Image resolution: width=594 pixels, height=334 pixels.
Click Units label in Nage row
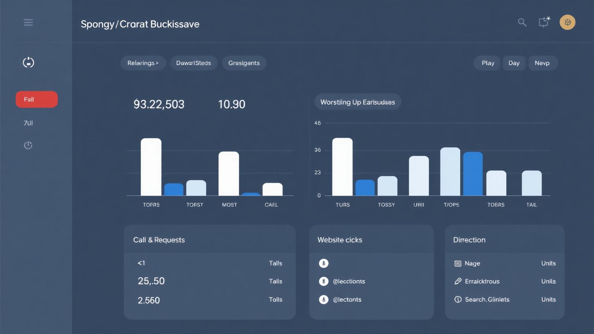[548, 263]
